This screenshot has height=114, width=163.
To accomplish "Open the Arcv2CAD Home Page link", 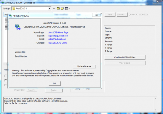I will [58, 33].
